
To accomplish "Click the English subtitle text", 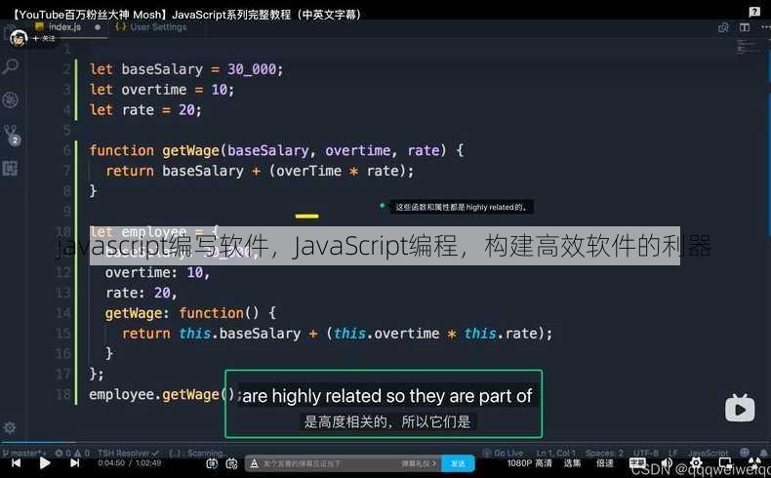I will point(387,396).
